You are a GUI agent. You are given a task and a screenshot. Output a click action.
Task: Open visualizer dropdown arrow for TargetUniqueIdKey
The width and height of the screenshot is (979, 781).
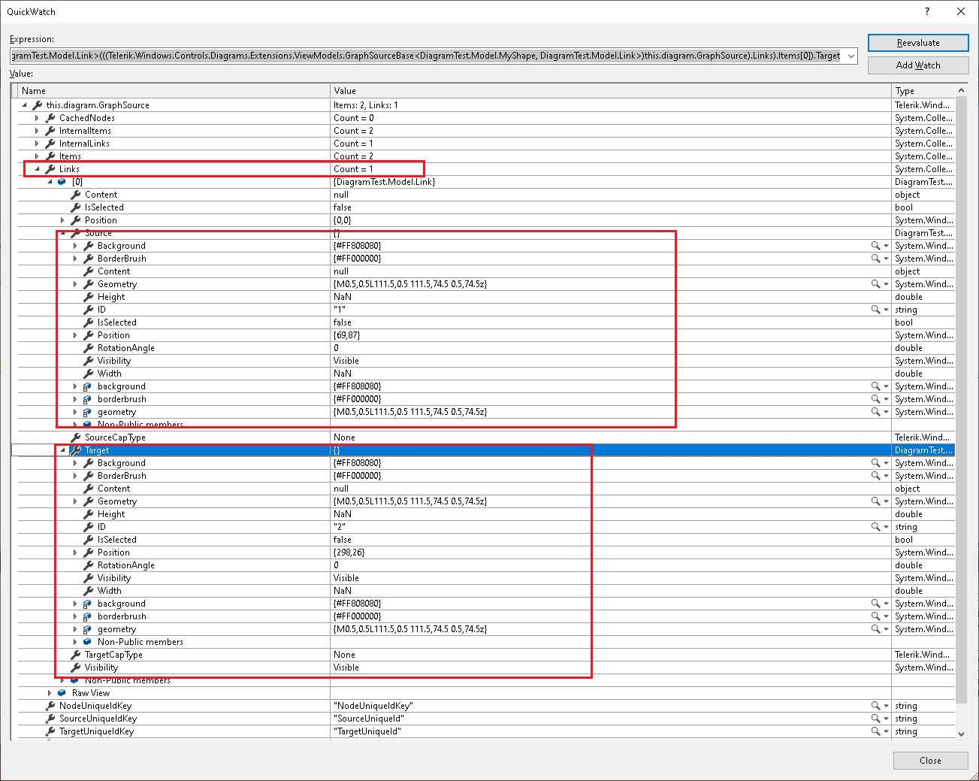point(886,731)
